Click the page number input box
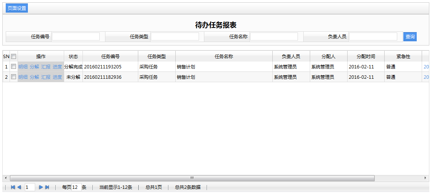432x195 pixels. pyautogui.click(x=30, y=187)
